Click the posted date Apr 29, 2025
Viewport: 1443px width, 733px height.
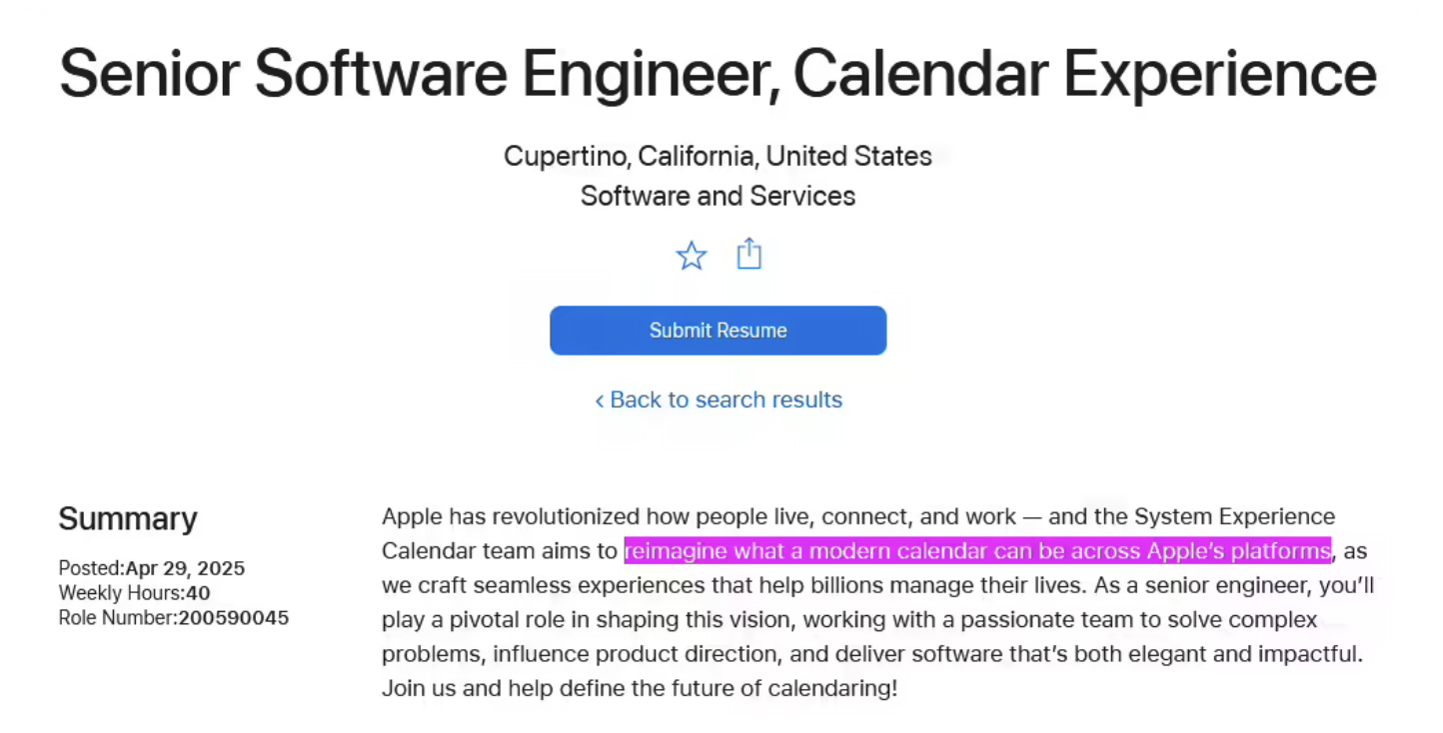point(185,569)
